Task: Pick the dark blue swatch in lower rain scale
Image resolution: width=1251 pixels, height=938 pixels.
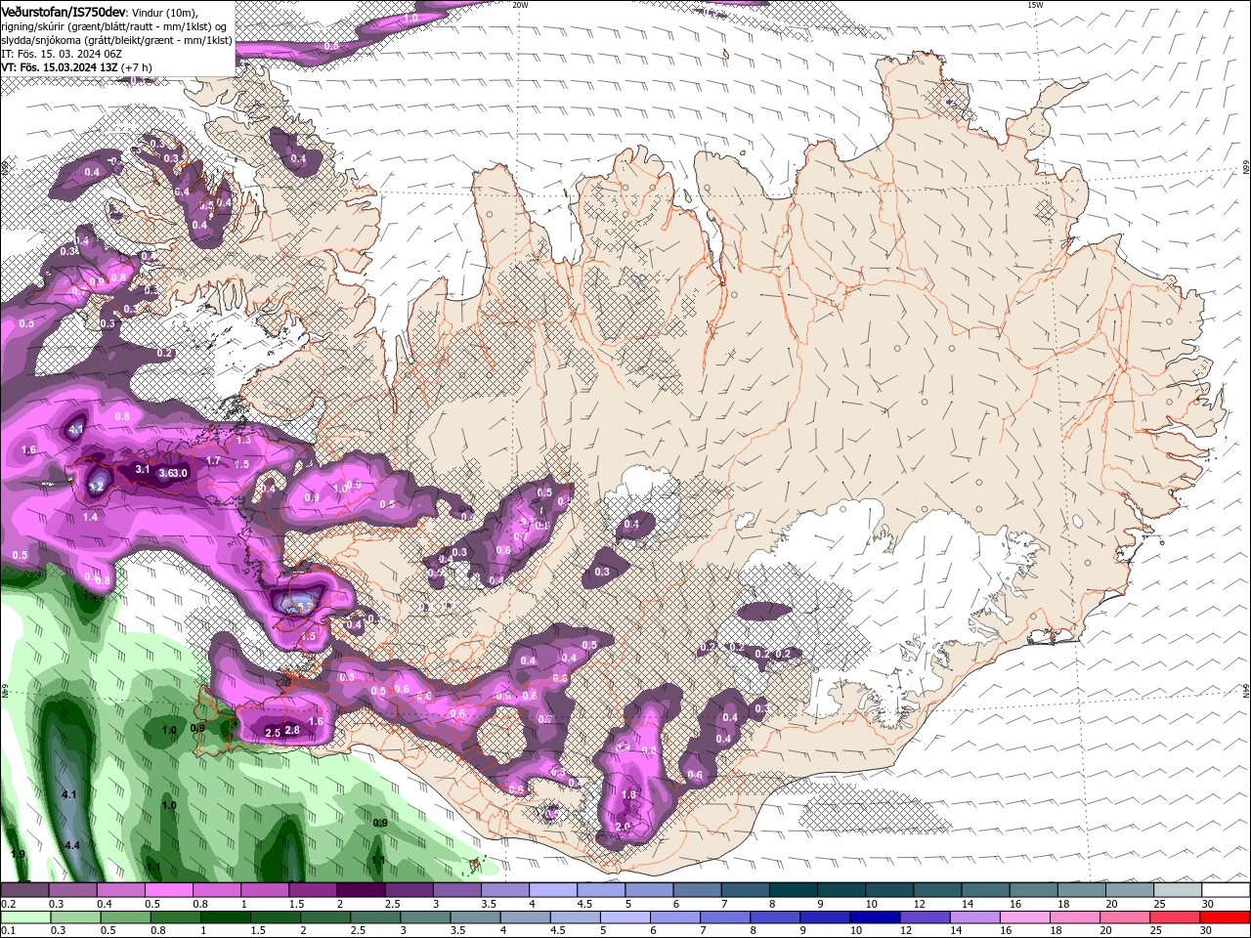Action: [x=873, y=917]
